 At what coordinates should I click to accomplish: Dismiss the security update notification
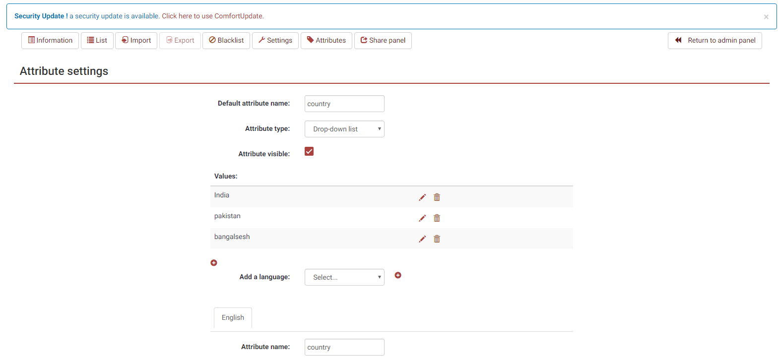[766, 17]
